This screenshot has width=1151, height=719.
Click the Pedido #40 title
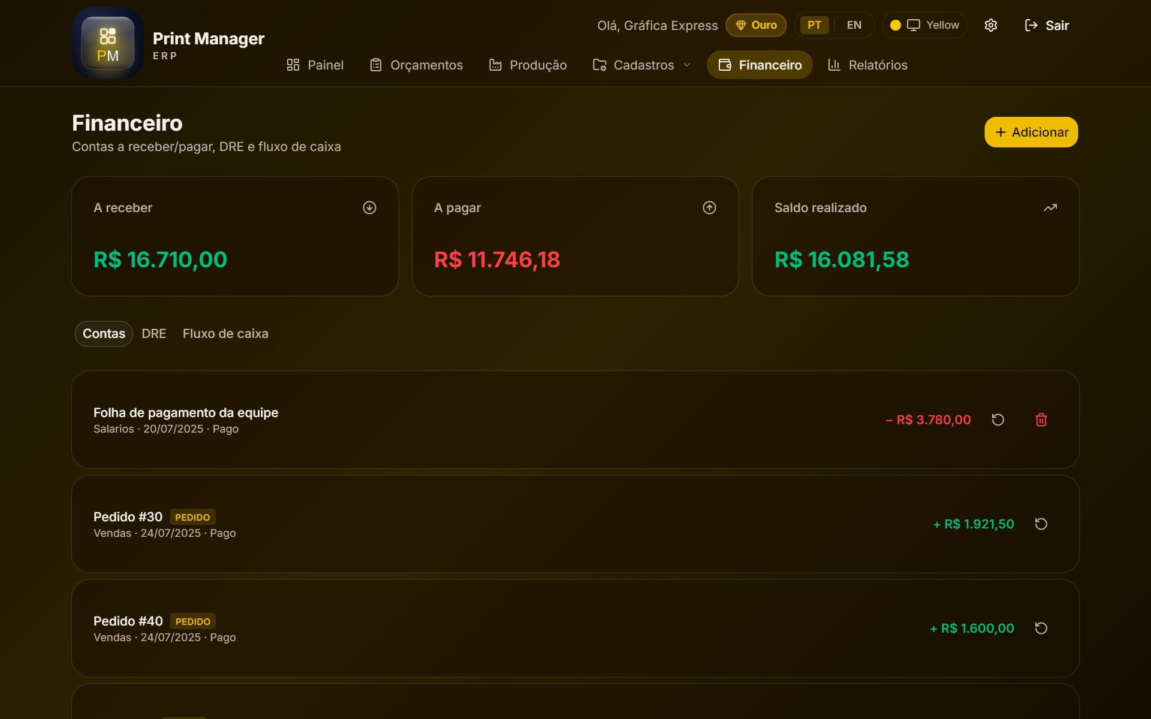(x=128, y=621)
